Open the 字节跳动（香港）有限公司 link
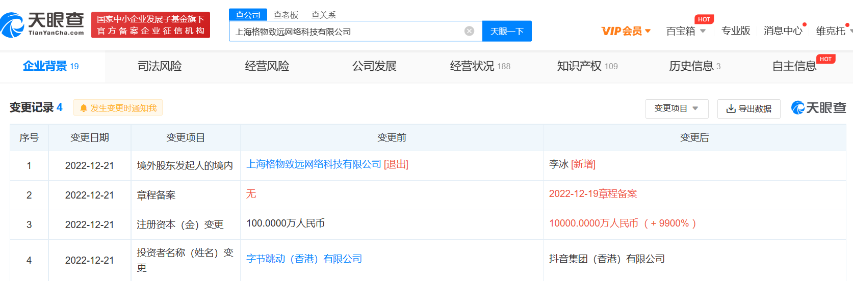Image resolution: width=853 pixels, height=281 pixels. tap(304, 259)
